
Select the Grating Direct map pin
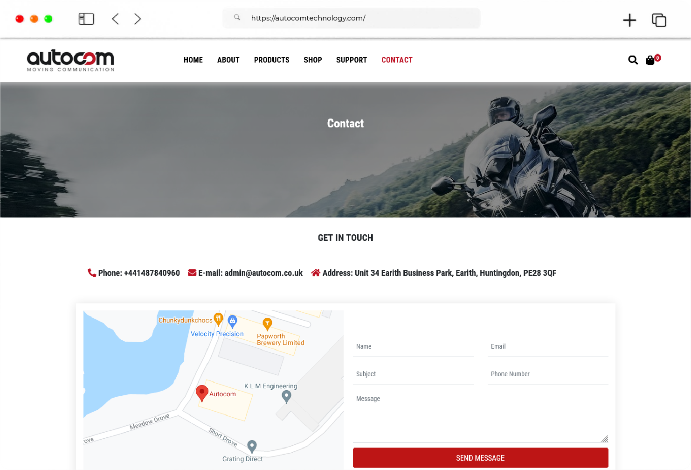click(x=252, y=446)
